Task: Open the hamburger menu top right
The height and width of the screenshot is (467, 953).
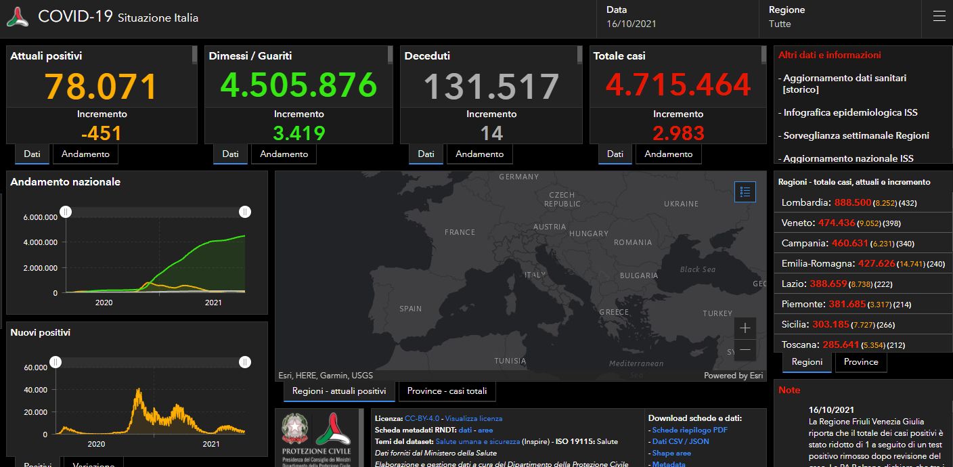Action: (939, 16)
